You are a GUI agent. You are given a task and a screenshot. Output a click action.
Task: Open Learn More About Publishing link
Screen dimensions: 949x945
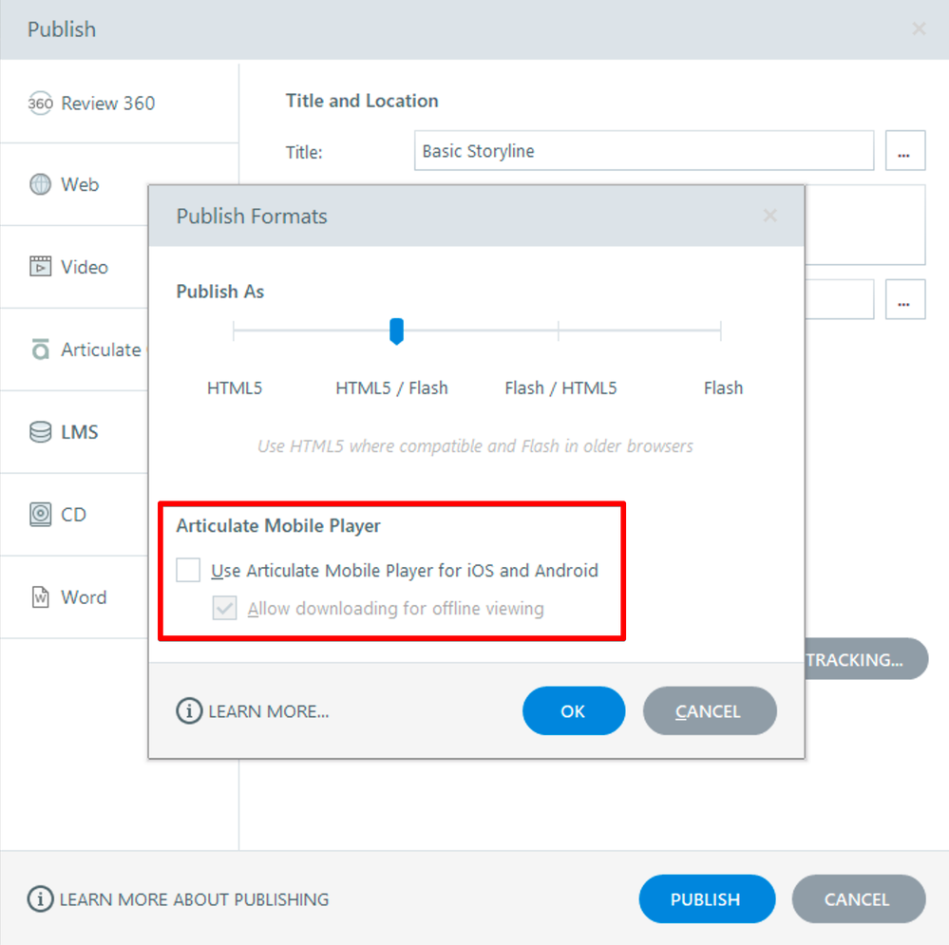[194, 898]
